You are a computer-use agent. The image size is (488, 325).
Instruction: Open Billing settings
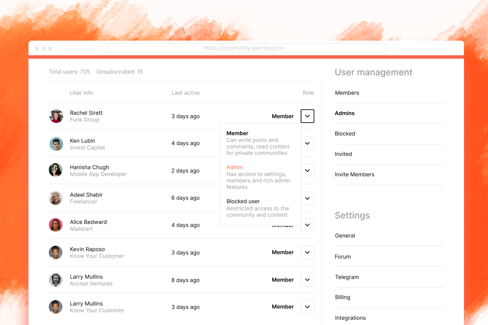click(x=342, y=297)
